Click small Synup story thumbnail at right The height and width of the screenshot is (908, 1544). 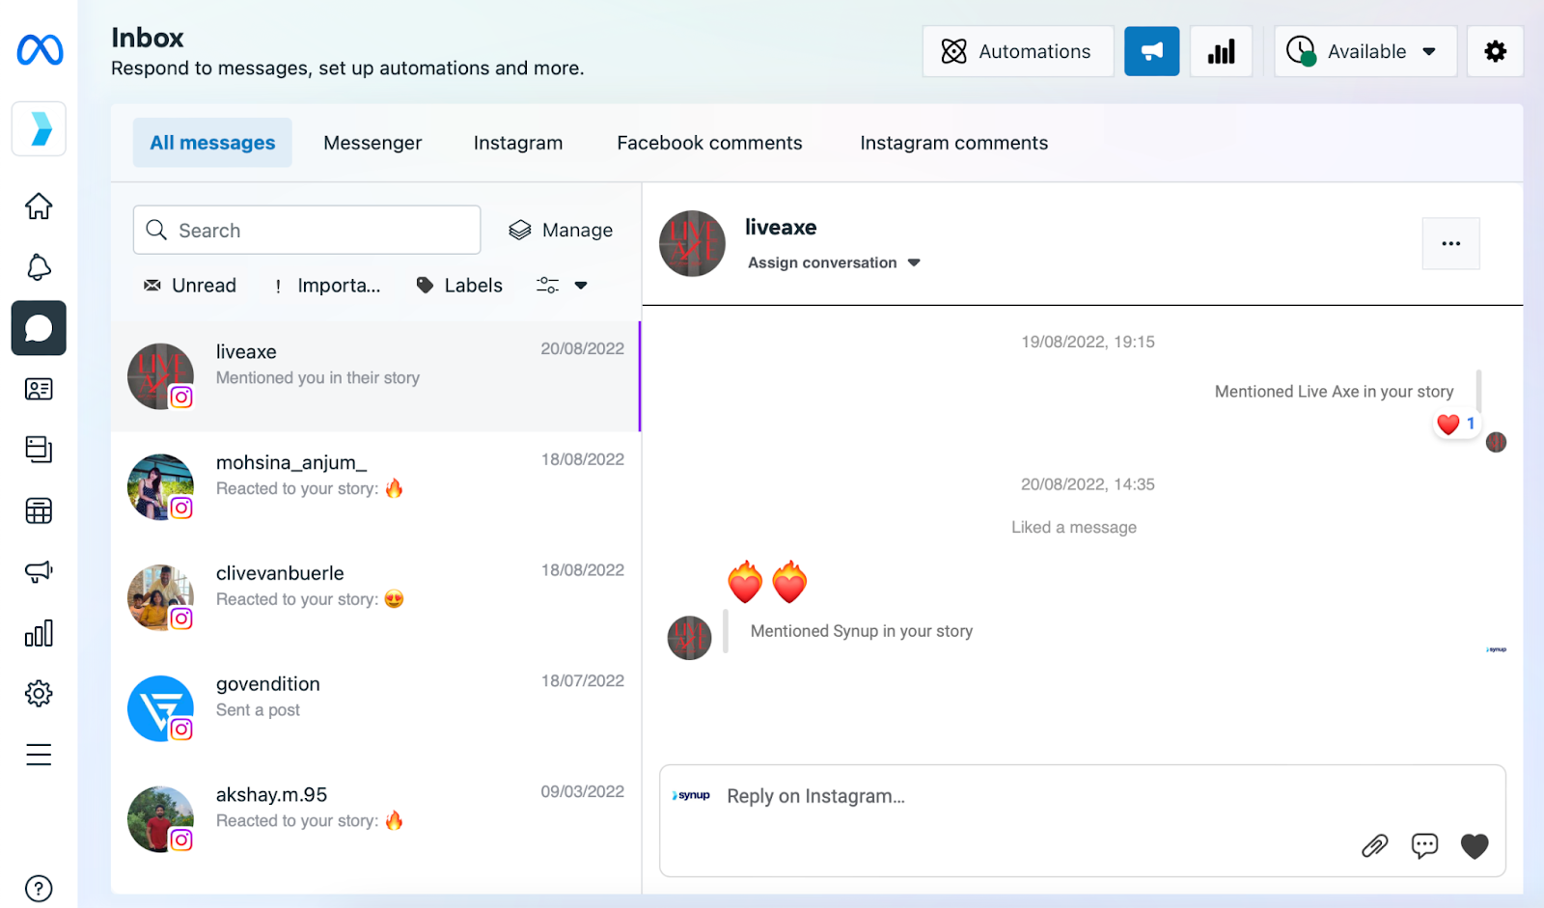(x=1496, y=649)
